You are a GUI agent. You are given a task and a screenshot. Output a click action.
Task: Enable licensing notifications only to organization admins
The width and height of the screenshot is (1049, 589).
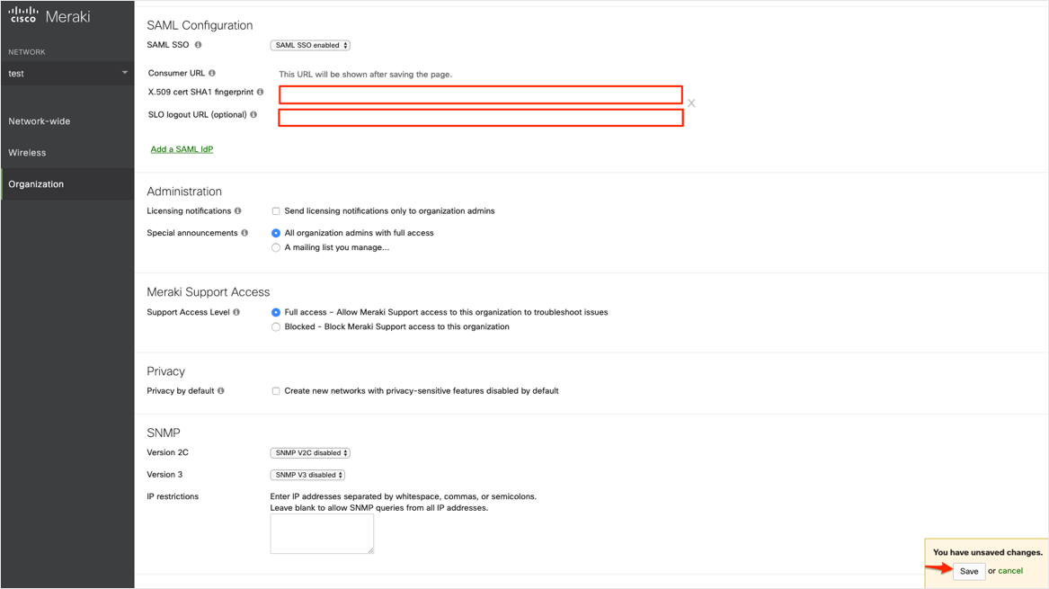[x=276, y=211]
